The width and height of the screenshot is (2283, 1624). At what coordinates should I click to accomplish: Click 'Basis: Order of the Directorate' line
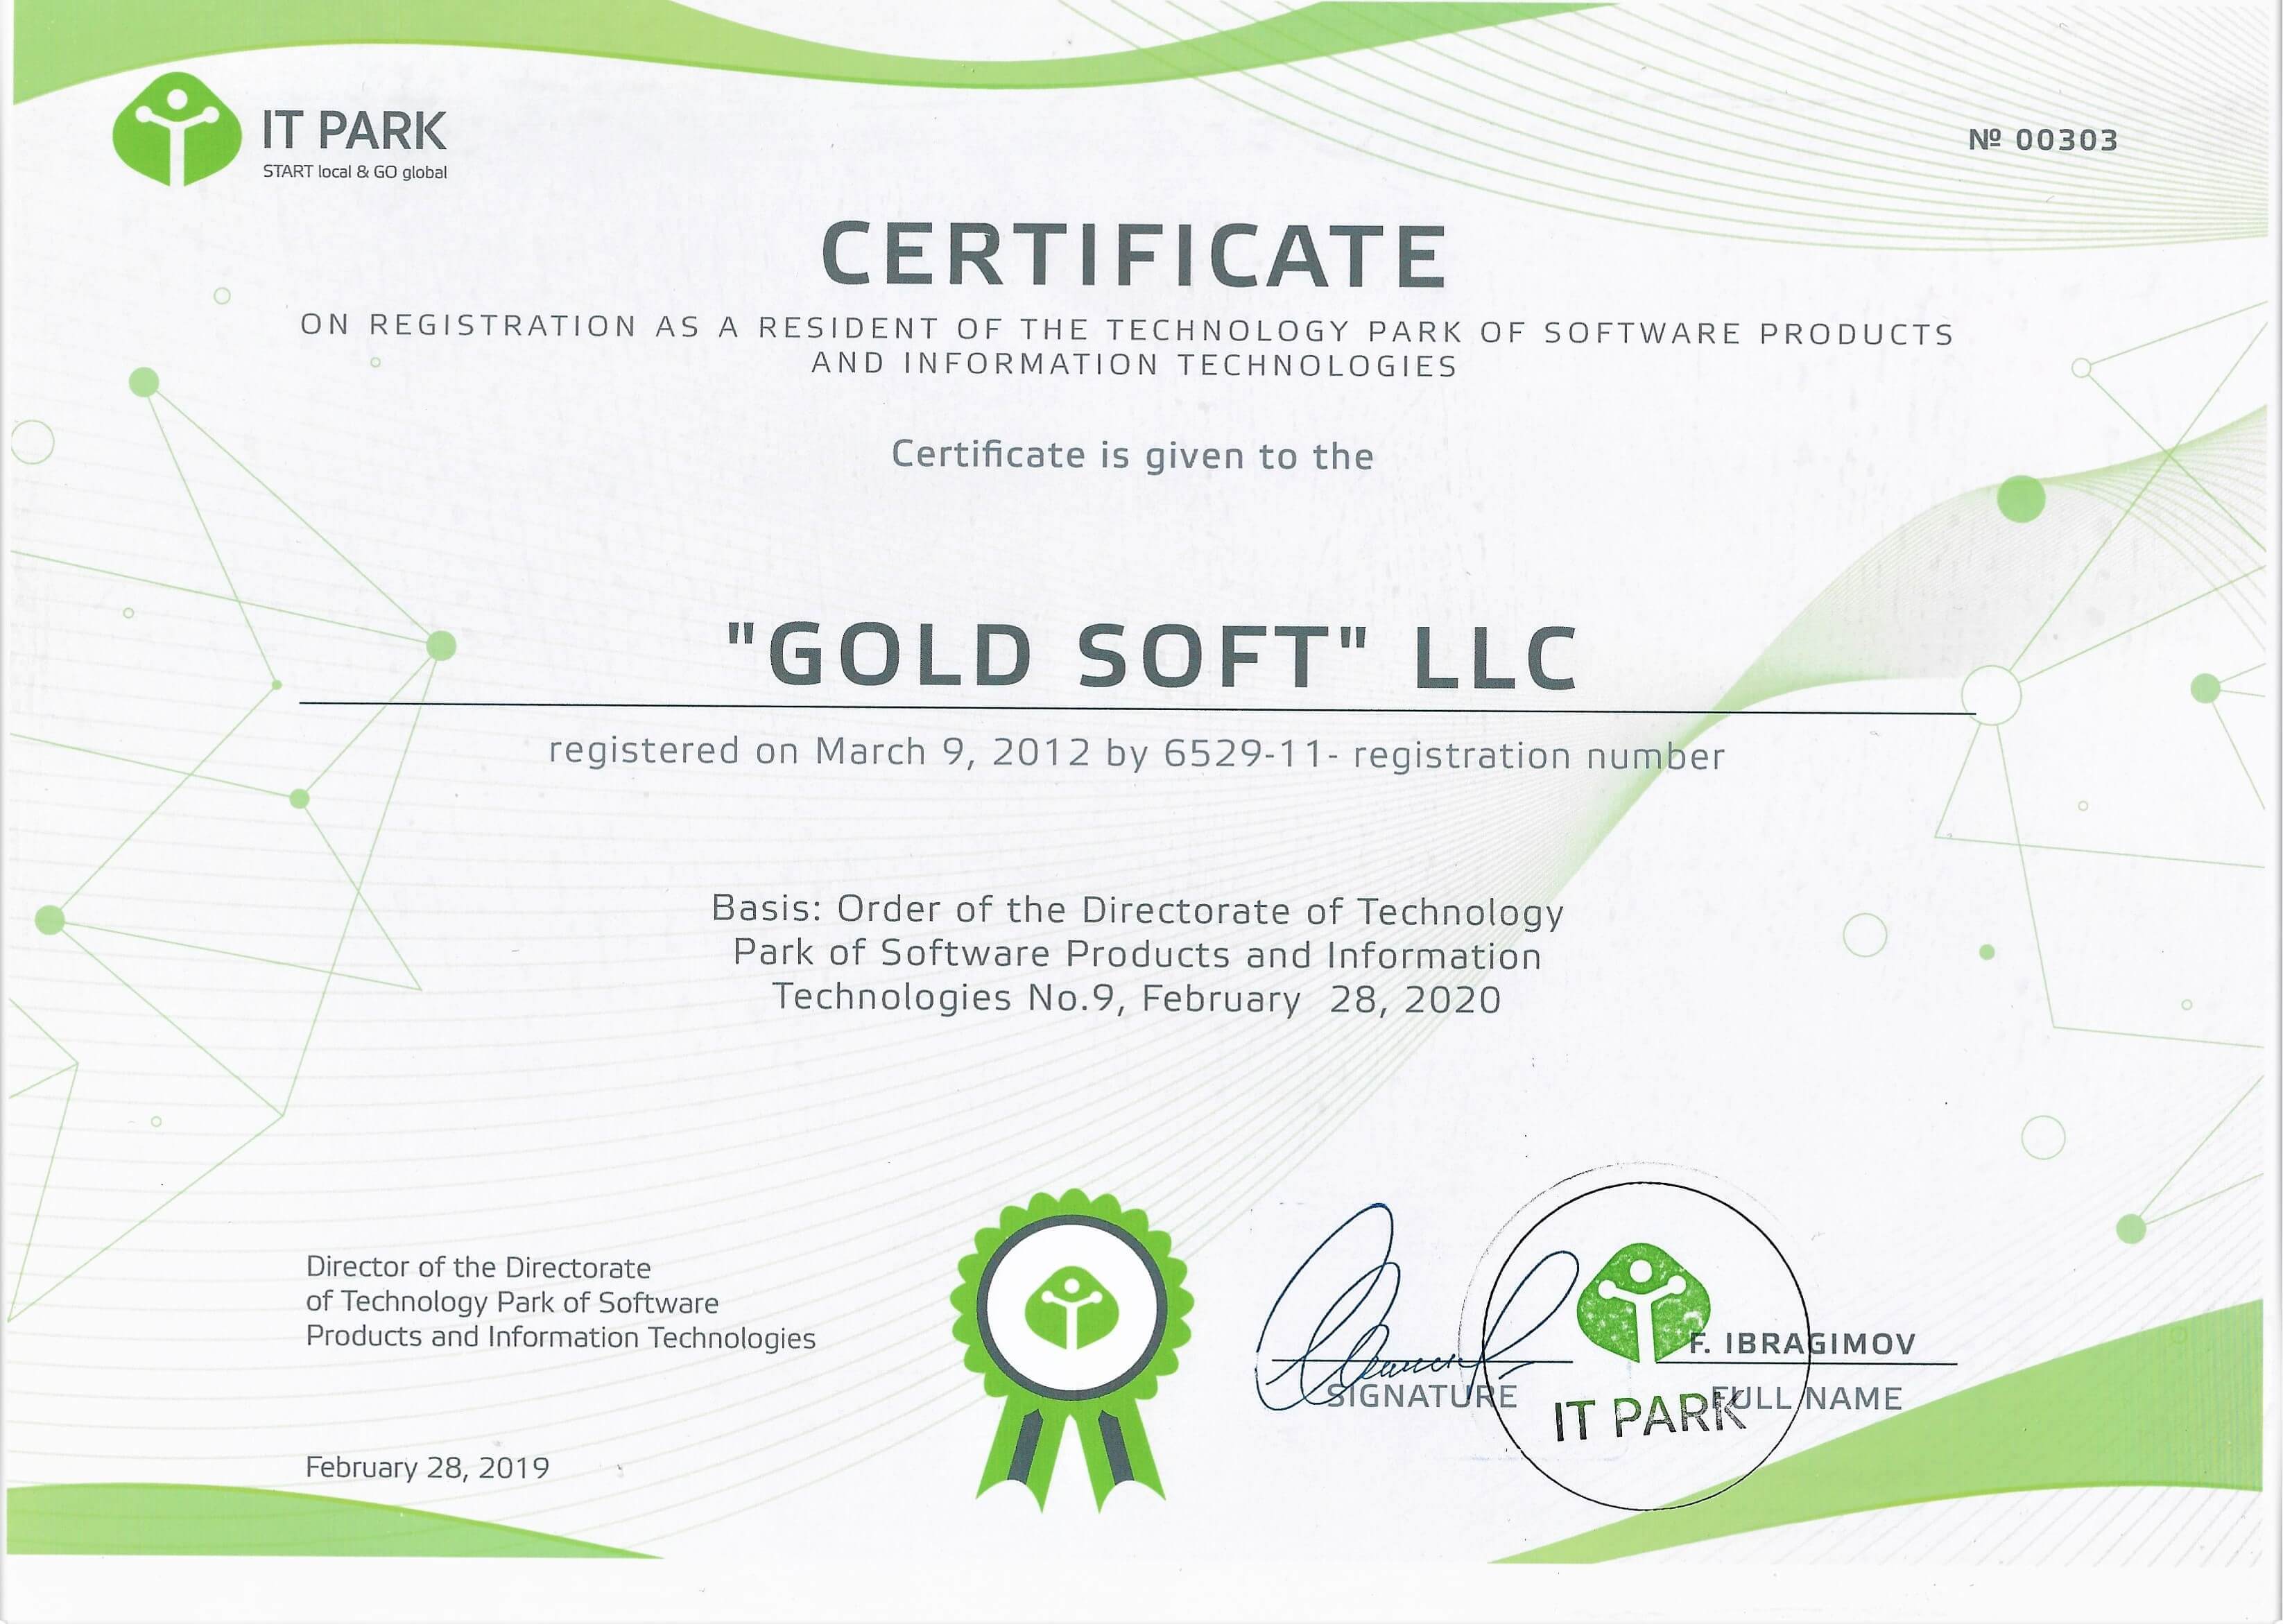(x=1138, y=911)
